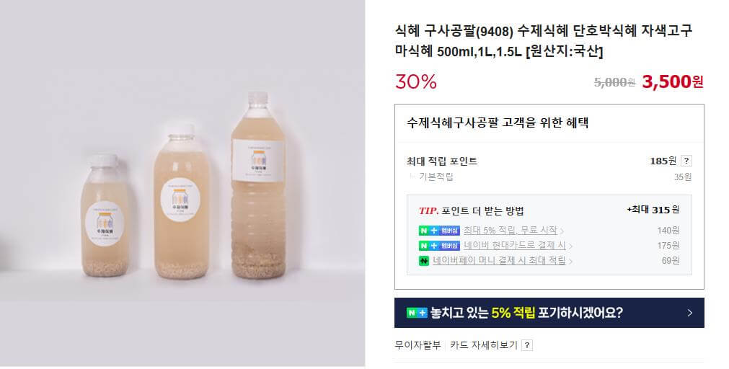Click the N+ logo on the dark banner
Viewport: 729px width, 369px height.
[x=417, y=313]
